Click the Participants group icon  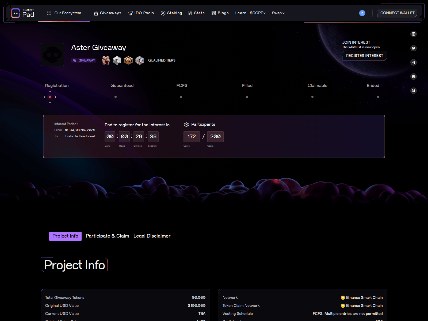[186, 124]
